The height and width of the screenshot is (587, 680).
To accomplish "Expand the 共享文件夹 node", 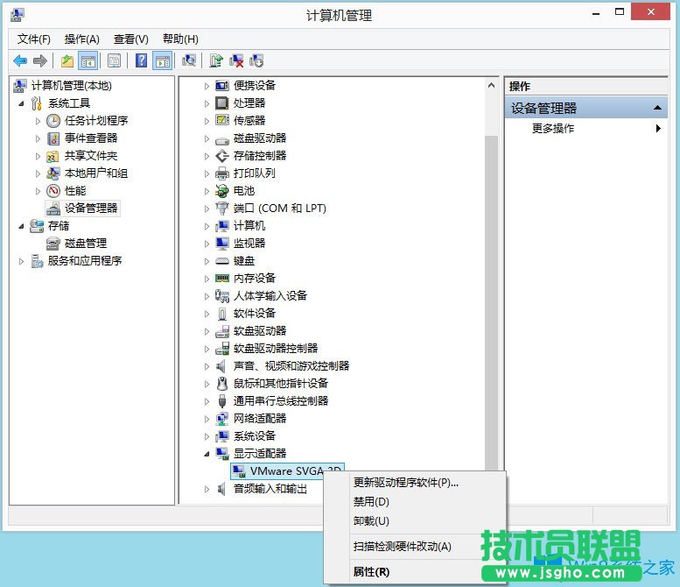I will click(38, 156).
